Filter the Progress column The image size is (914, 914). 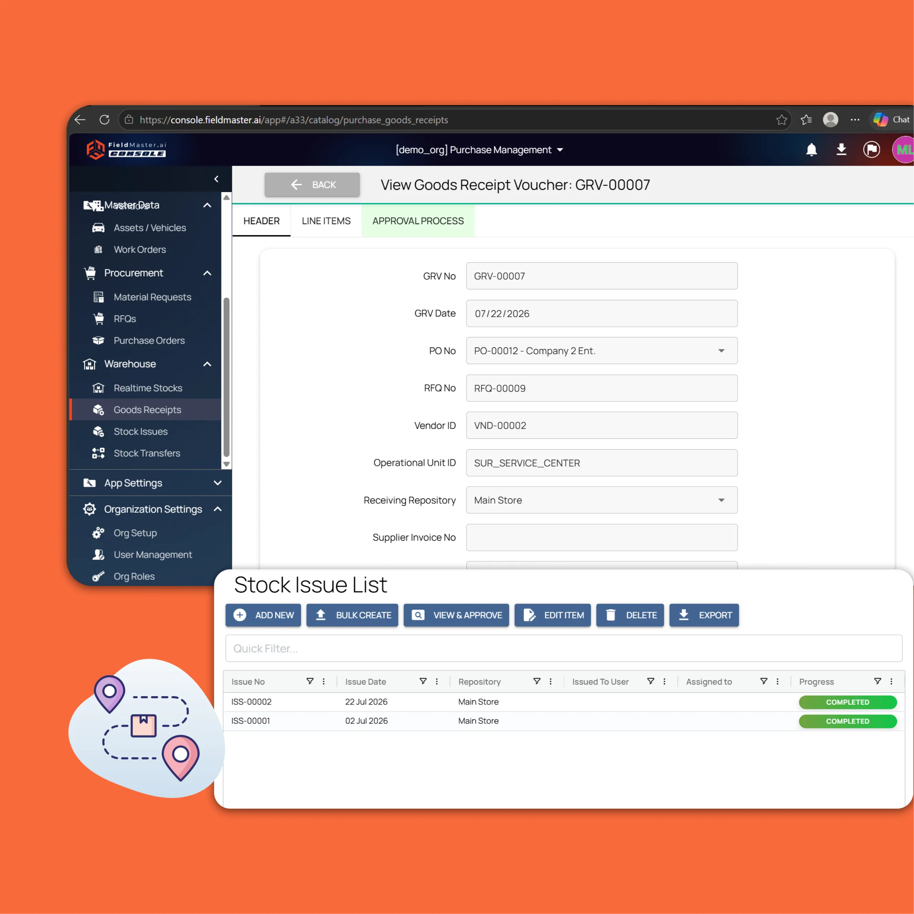(878, 681)
